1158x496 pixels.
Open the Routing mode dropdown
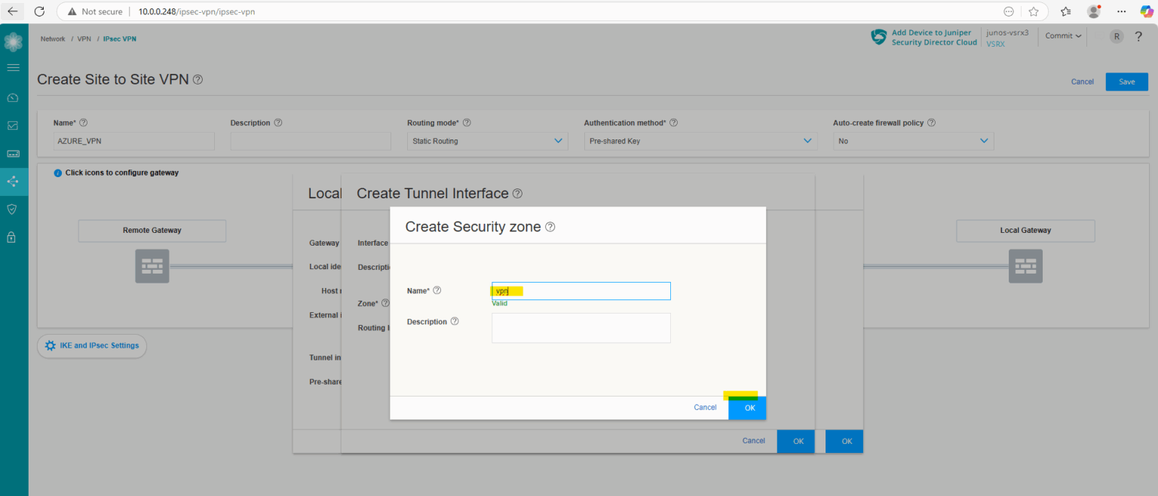point(486,140)
